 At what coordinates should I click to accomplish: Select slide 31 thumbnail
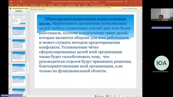(x=19, y=56)
